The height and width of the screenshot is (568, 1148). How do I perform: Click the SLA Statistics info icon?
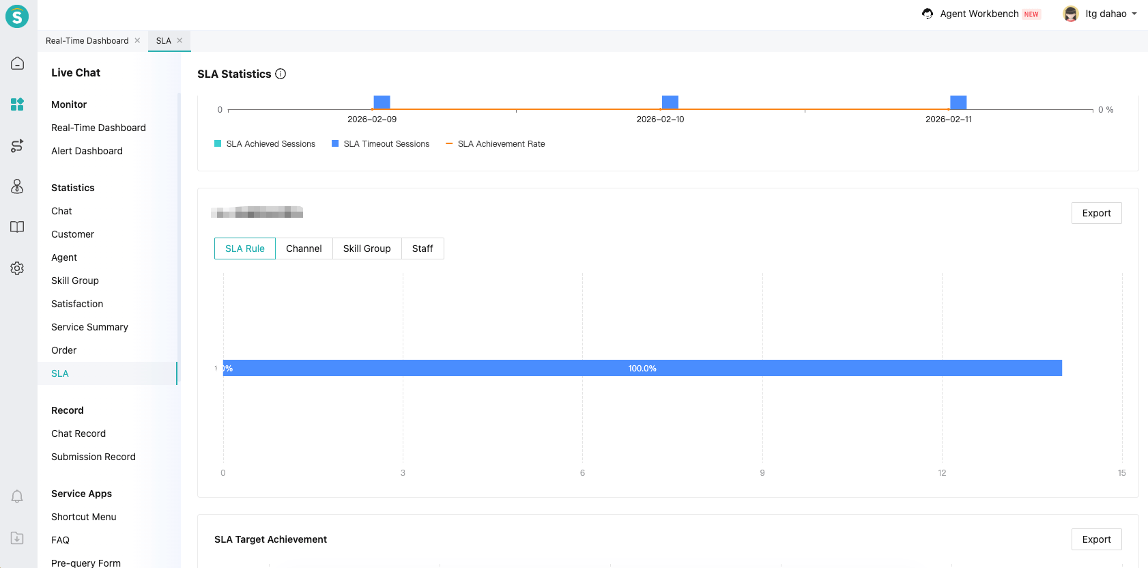281,74
